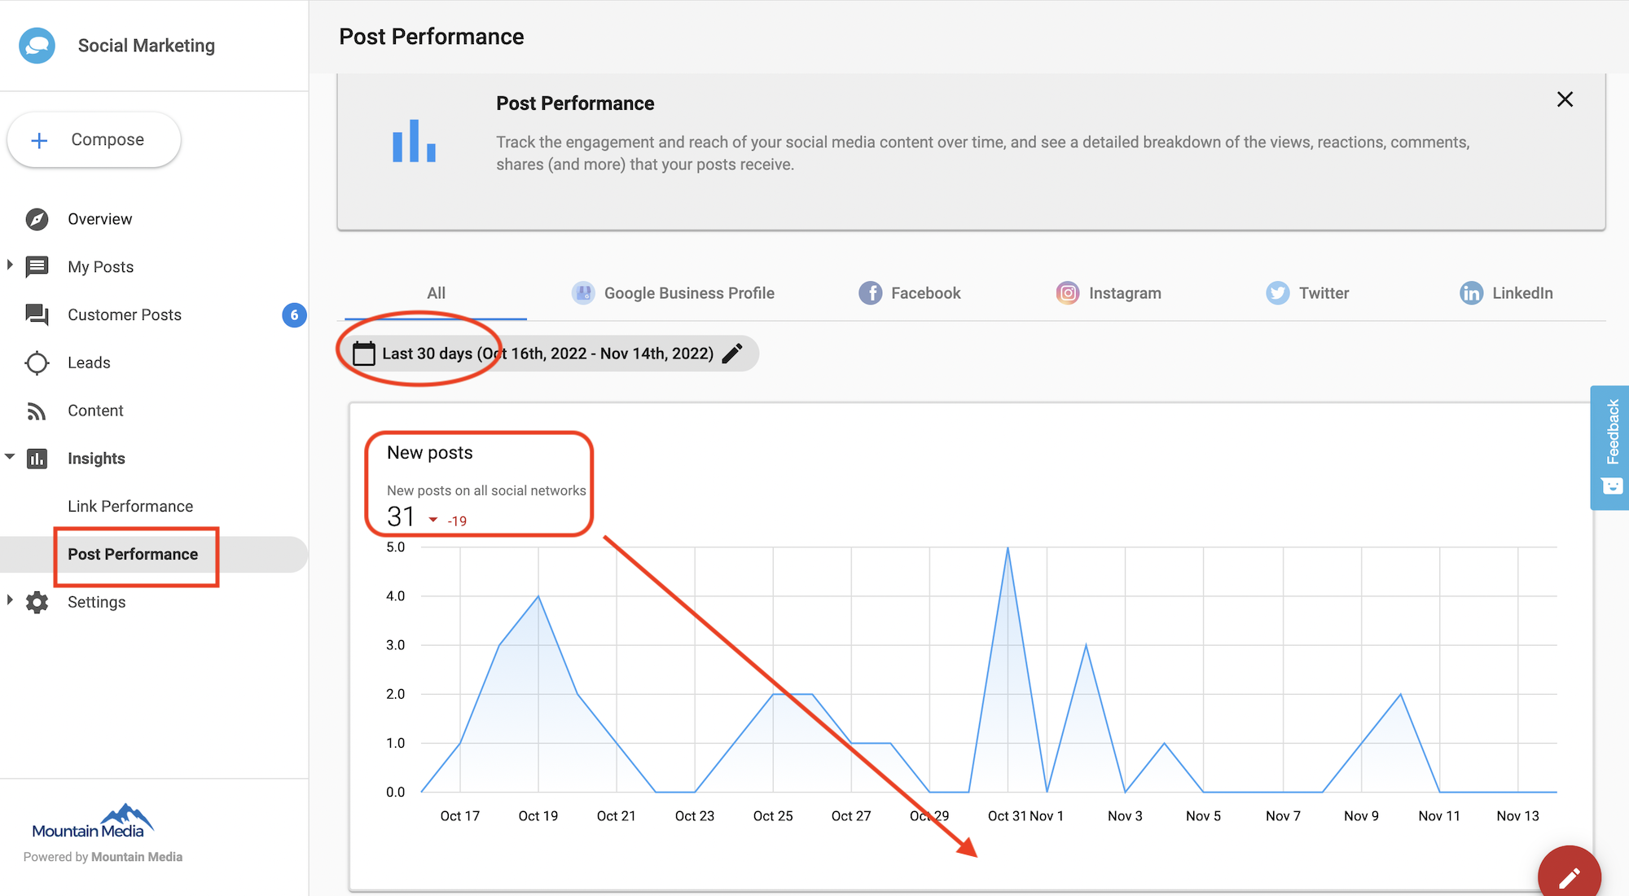This screenshot has height=896, width=1629.
Task: Click the Powered by Mountain Media text
Action: coord(103,857)
